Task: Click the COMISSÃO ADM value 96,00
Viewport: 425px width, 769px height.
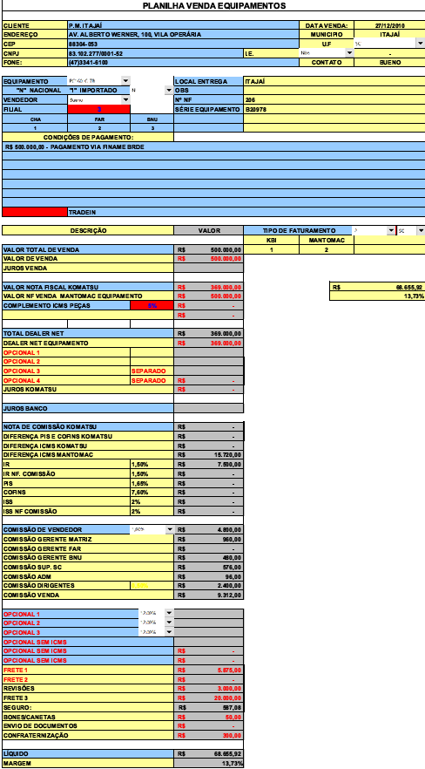Action: click(x=209, y=576)
